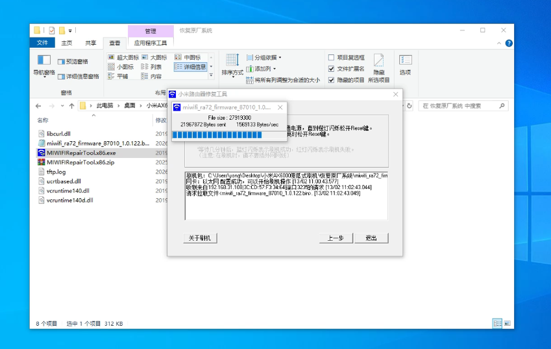The image size is (551, 349).
Task: Toggle the Preview pane
Action: 73,62
